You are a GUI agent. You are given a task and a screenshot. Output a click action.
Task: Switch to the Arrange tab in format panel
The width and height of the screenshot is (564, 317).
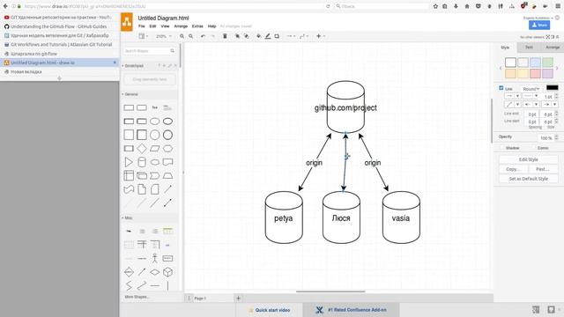click(553, 47)
